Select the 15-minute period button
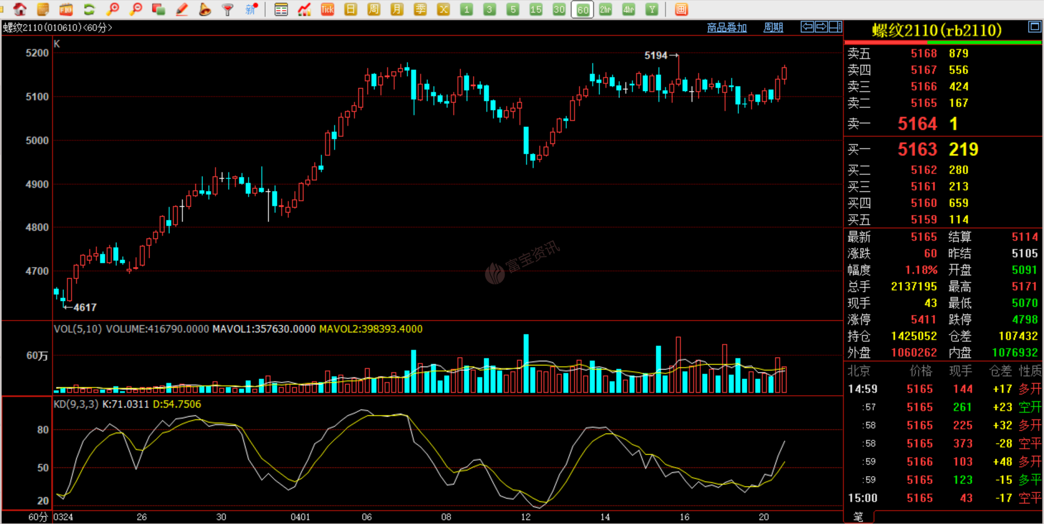This screenshot has width=1044, height=524. click(x=536, y=9)
